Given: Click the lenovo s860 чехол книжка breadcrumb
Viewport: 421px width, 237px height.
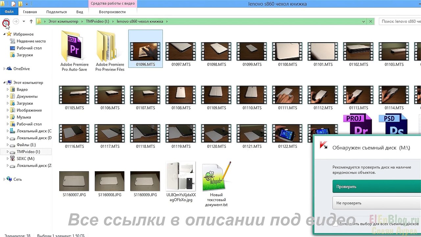Looking at the screenshot, I should pyautogui.click(x=140, y=21).
